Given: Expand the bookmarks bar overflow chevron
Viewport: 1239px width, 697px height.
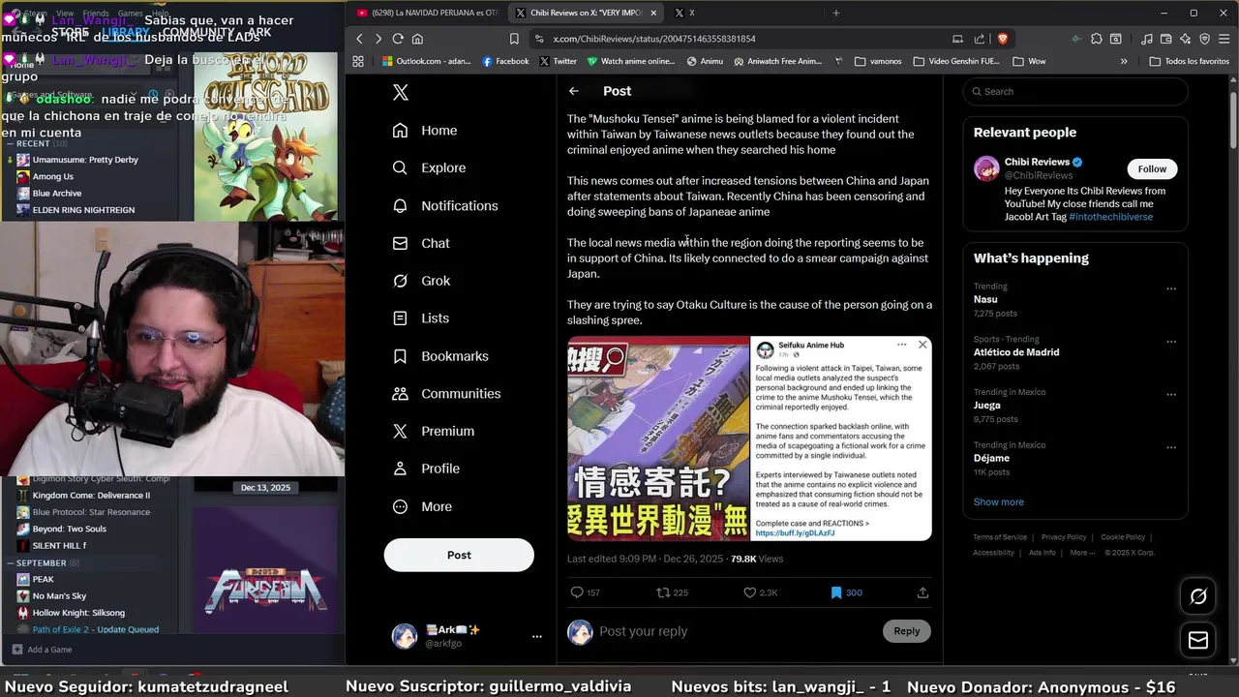Looking at the screenshot, I should pos(1124,61).
